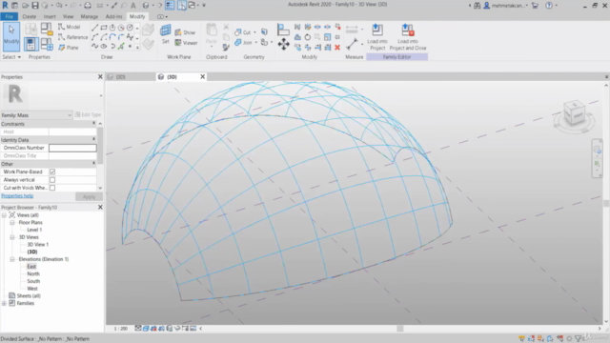610x343 pixels.
Task: Click the Apply button in Properties
Action: pyautogui.click(x=89, y=197)
